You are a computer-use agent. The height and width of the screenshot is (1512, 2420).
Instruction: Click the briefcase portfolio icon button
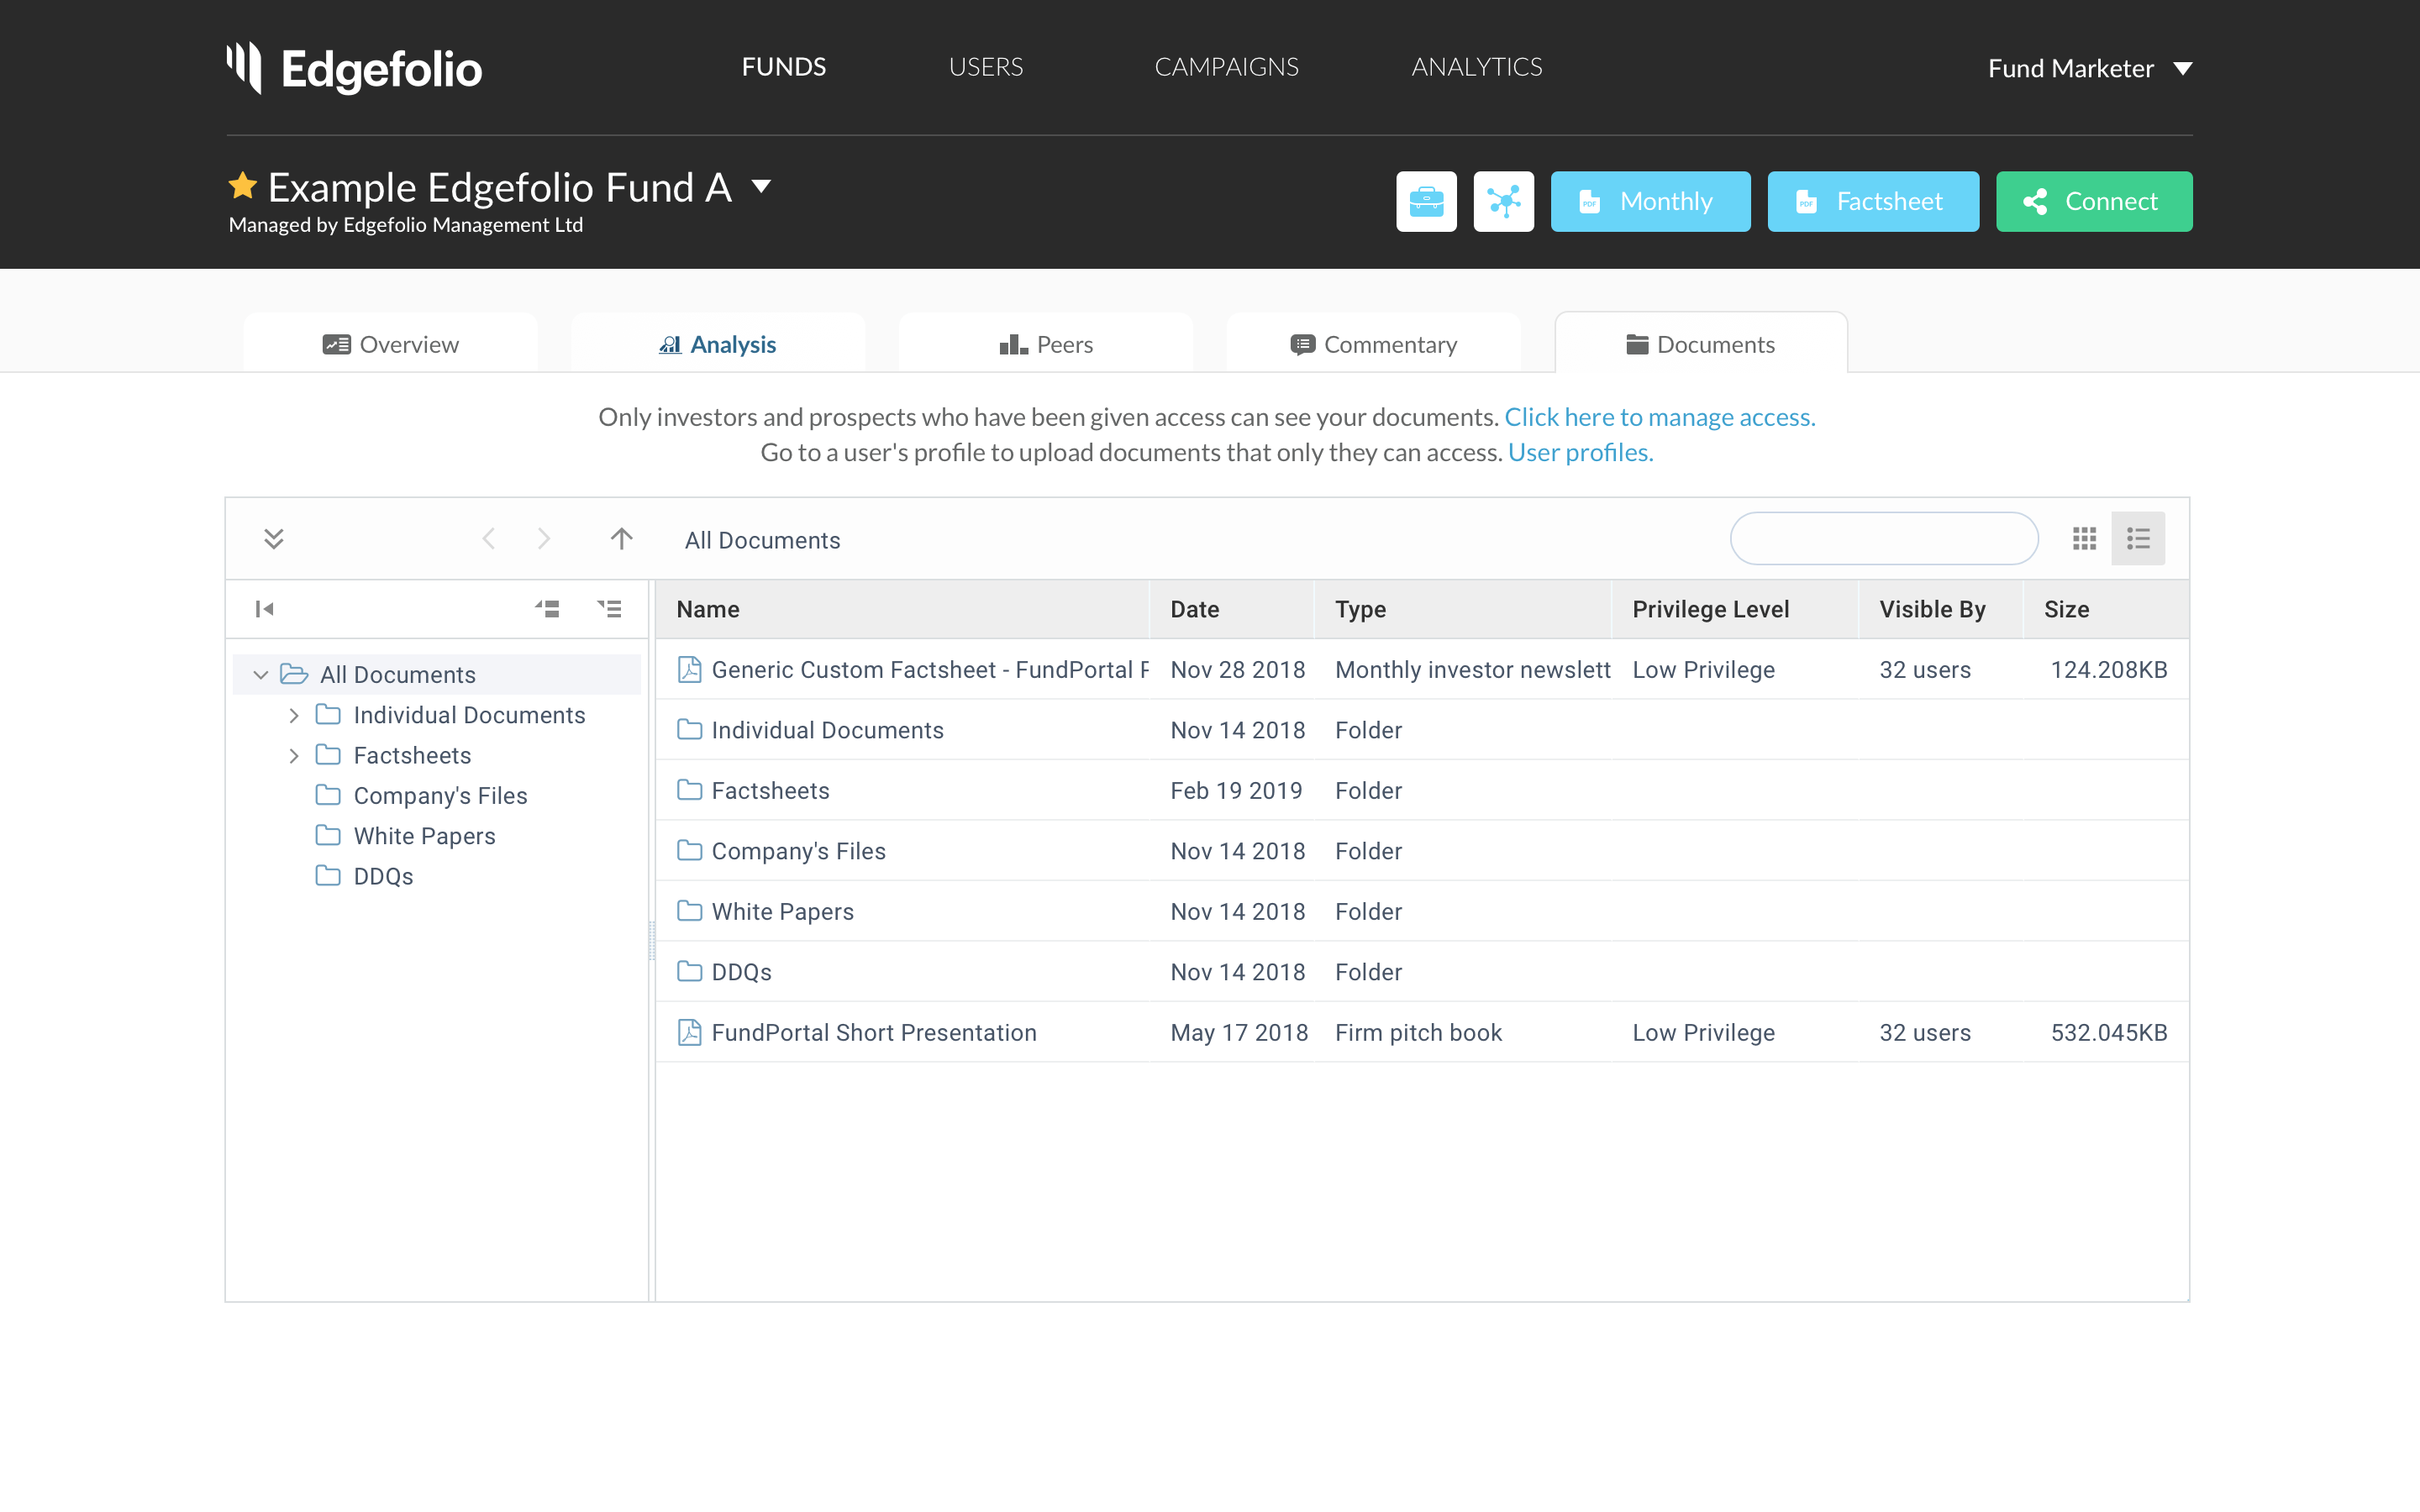tap(1426, 201)
